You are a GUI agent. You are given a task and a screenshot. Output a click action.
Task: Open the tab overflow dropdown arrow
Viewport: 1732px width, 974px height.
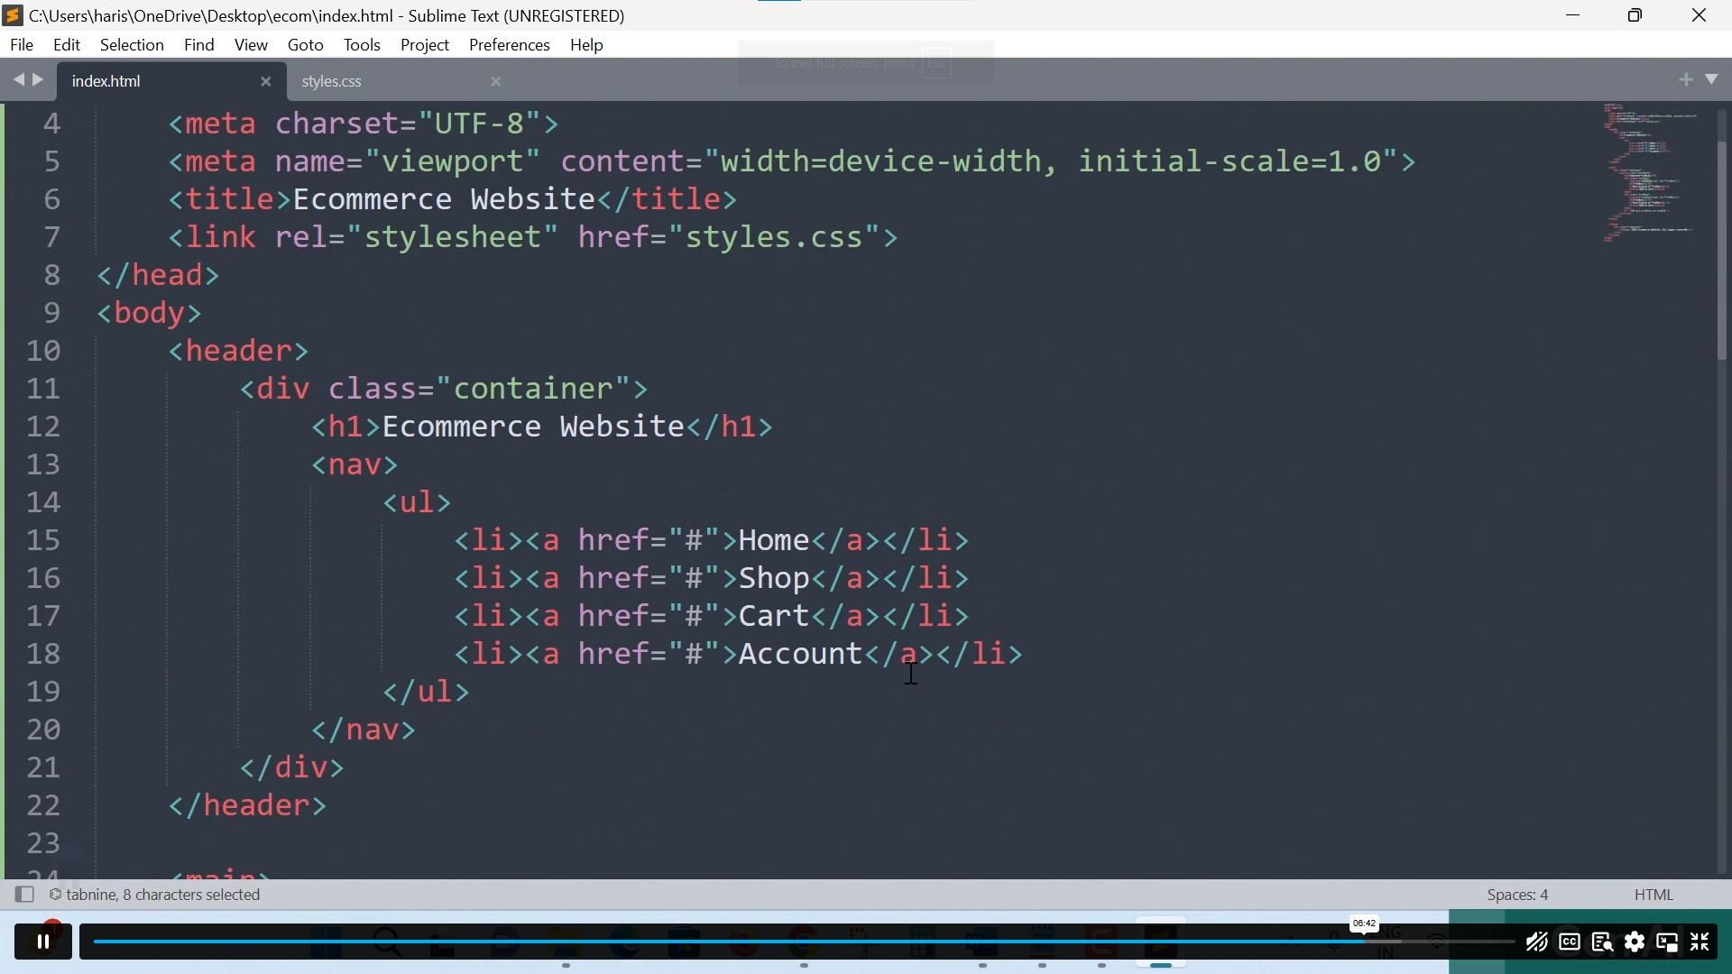(x=1713, y=79)
